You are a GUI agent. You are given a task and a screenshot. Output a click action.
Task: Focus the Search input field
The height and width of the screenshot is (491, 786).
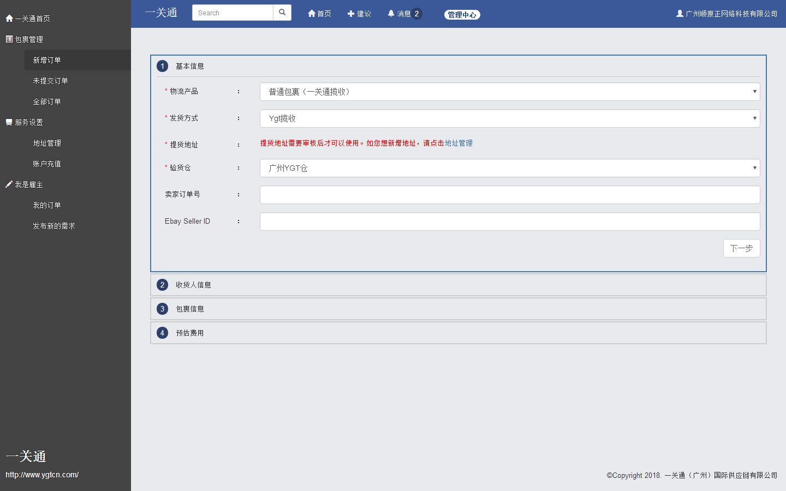click(233, 13)
